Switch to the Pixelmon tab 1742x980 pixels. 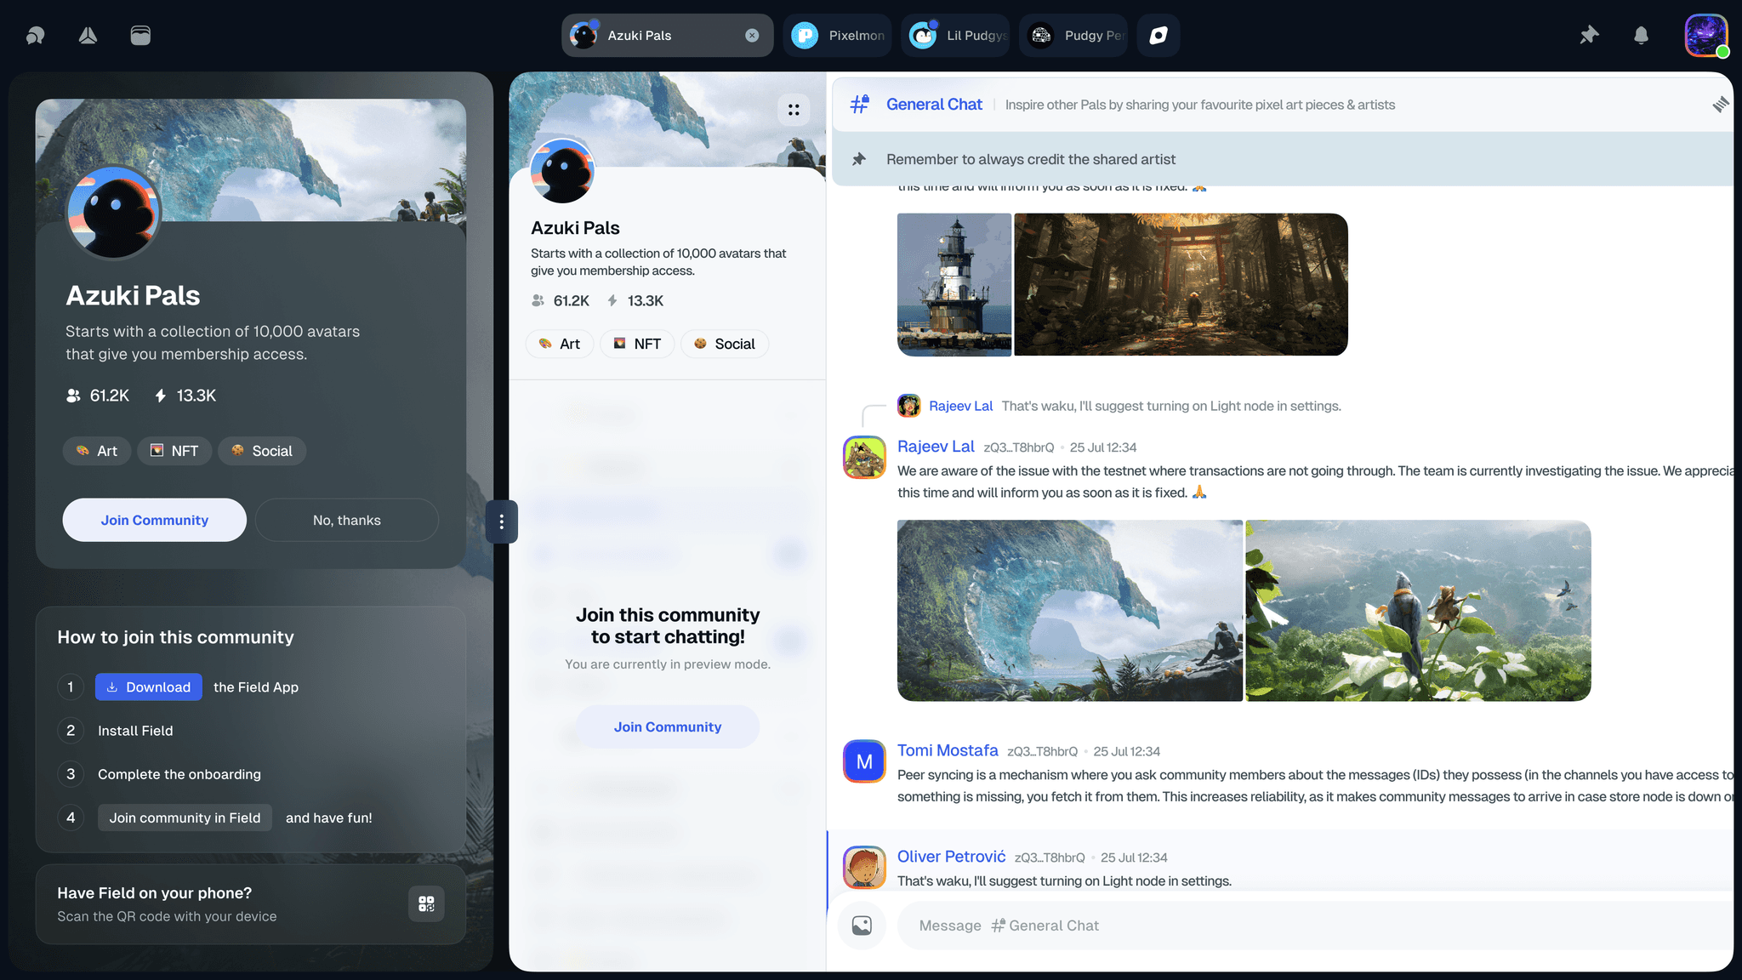[x=838, y=35]
